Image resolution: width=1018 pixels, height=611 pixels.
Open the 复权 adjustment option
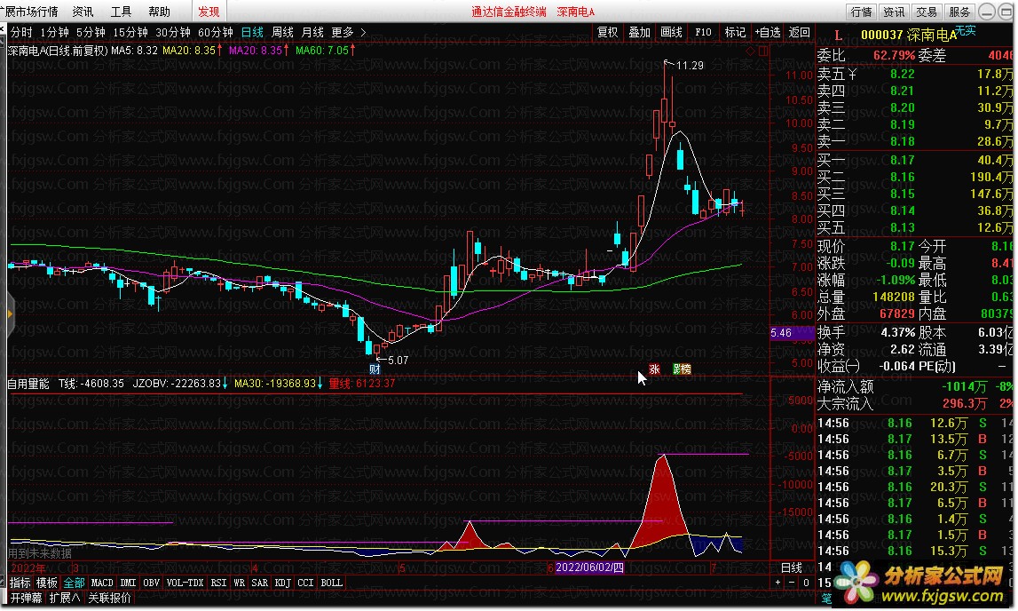coord(608,32)
